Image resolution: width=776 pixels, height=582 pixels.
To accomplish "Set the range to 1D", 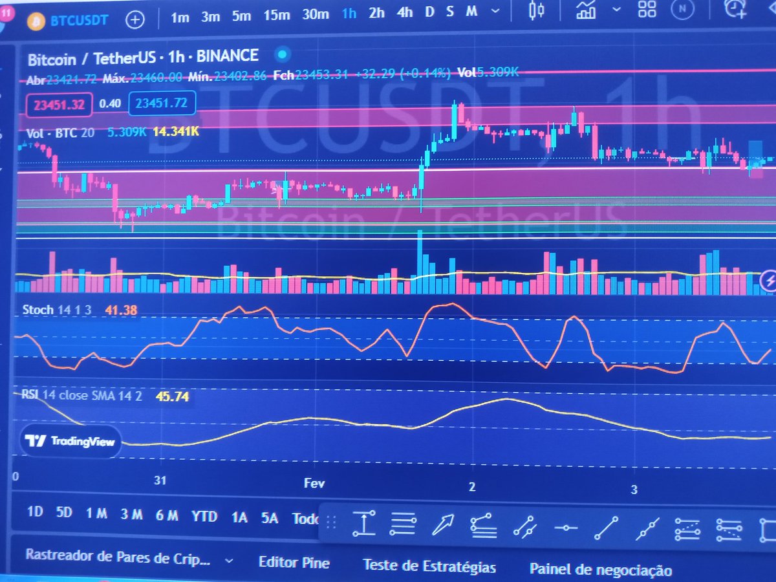I will [x=35, y=512].
